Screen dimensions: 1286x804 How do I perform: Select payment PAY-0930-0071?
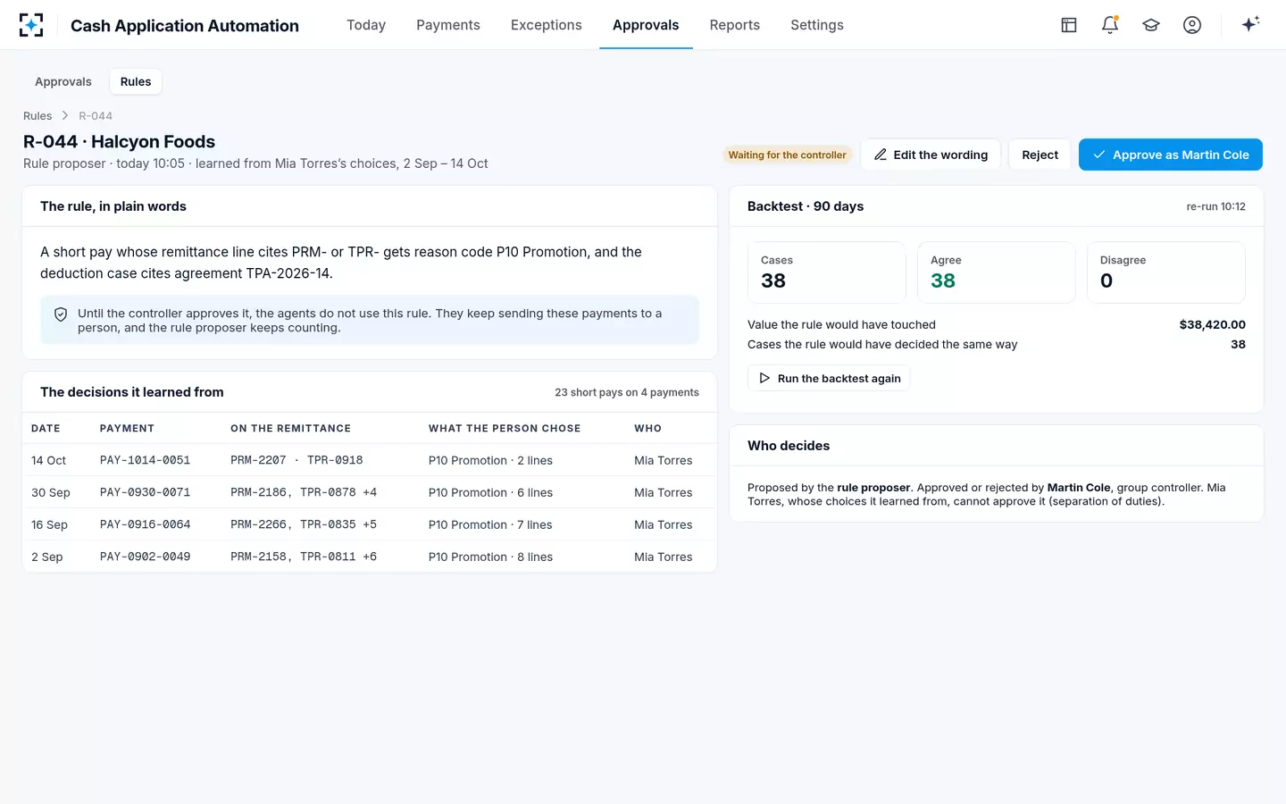click(x=146, y=492)
